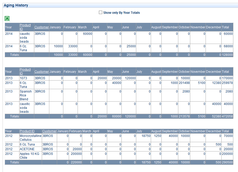Image resolution: width=238 pixels, height=172 pixels.
Task: Sort by Product ID in 2013 table
Action: 25,71
